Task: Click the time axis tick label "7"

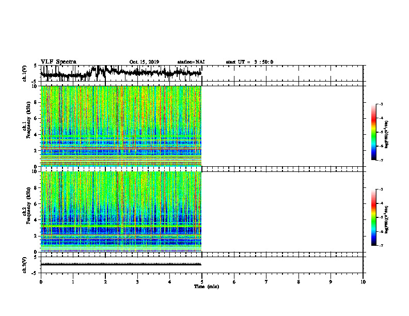Action: [x=266, y=282]
